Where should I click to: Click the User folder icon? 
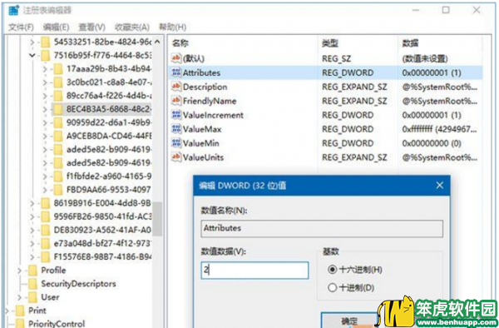tap(32, 297)
